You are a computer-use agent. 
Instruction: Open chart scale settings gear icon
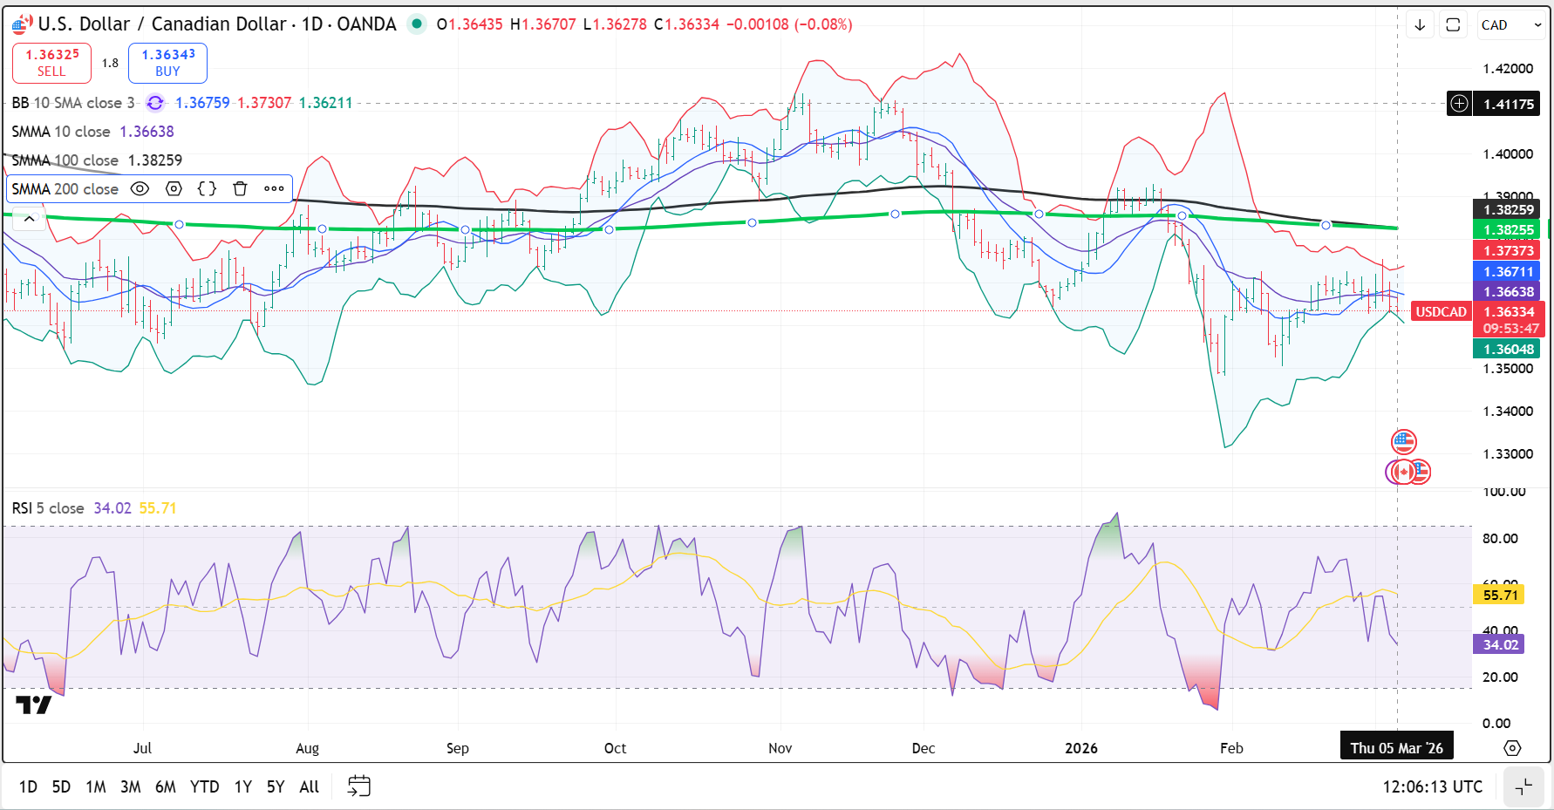coord(1512,748)
